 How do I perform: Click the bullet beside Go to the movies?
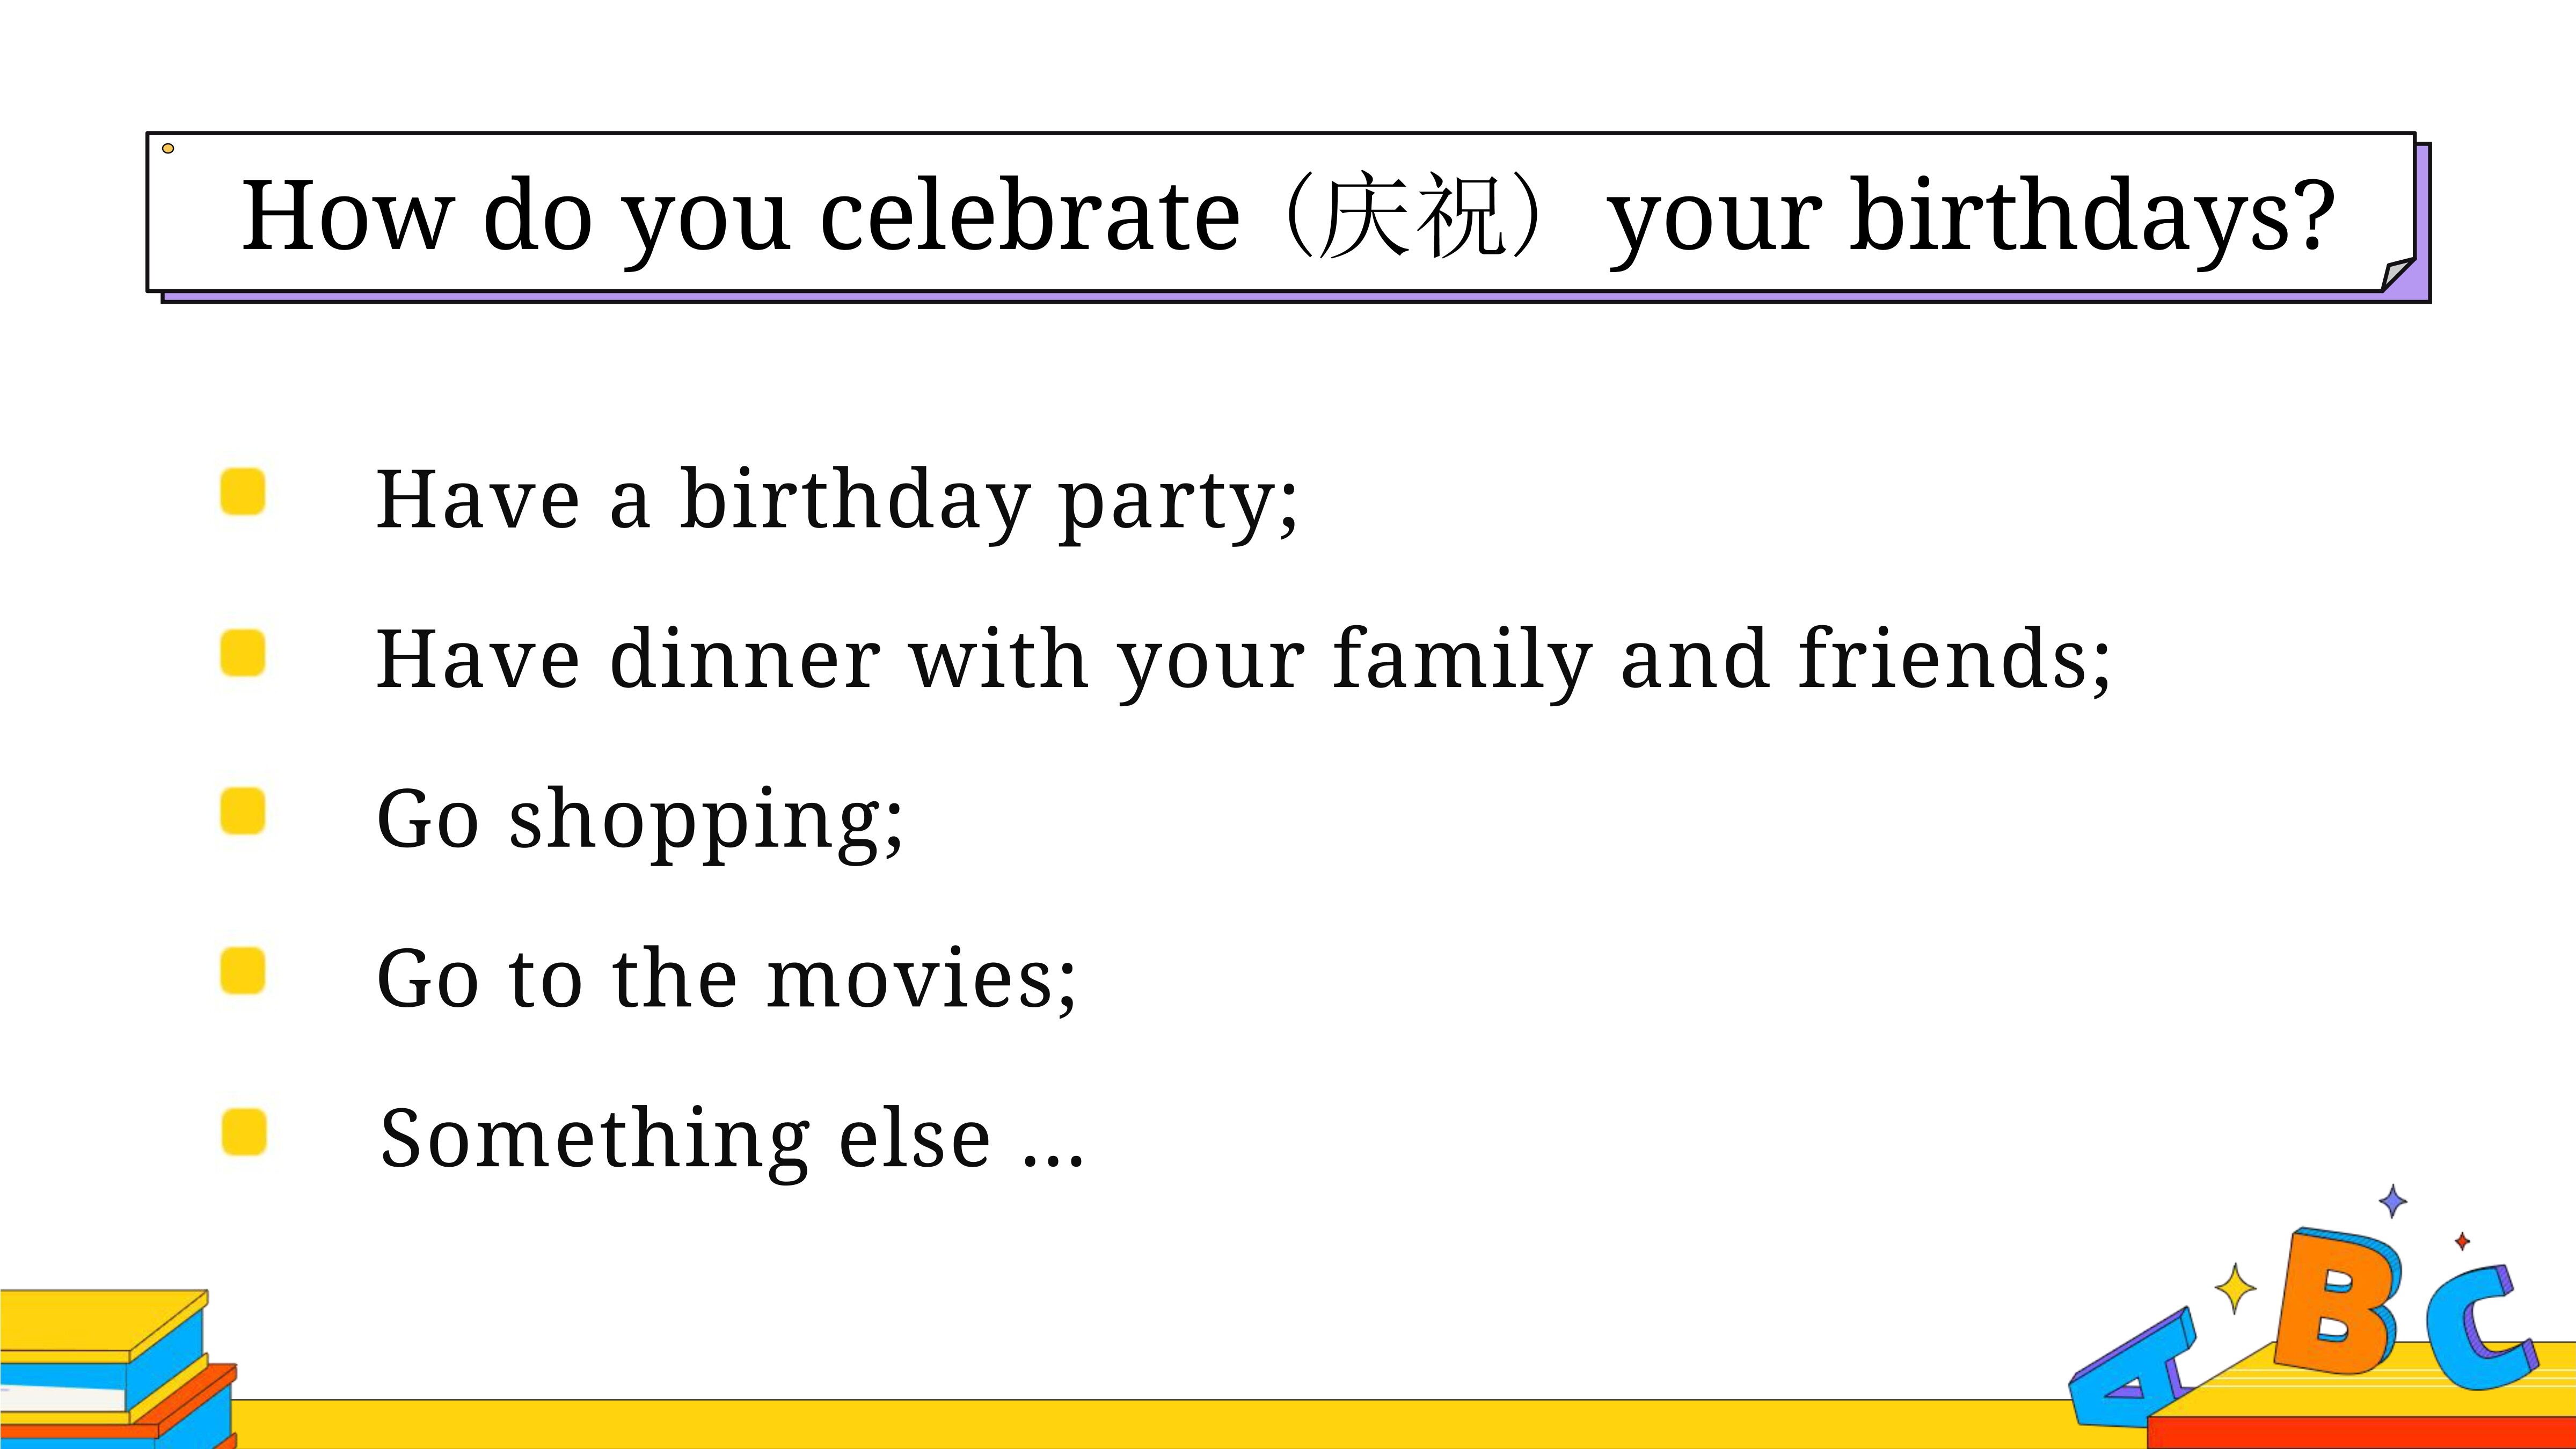click(x=243, y=970)
